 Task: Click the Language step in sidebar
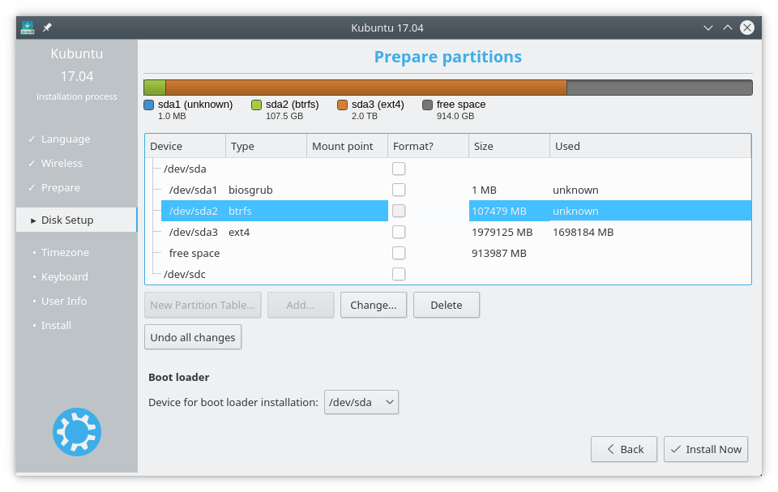click(x=66, y=139)
